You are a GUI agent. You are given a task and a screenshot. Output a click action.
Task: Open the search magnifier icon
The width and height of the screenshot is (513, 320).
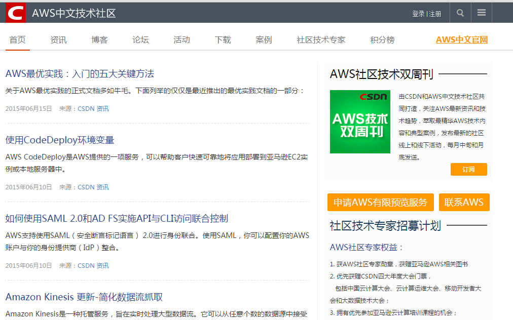tap(460, 13)
